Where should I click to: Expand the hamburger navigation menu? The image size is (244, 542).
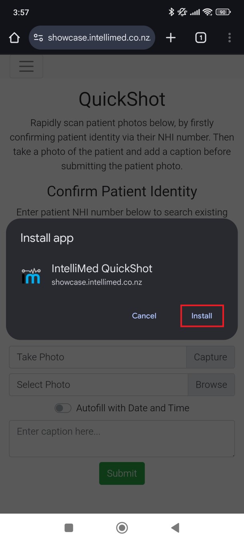click(26, 66)
